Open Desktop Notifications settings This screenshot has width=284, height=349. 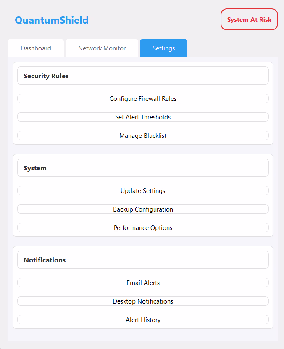click(x=143, y=301)
